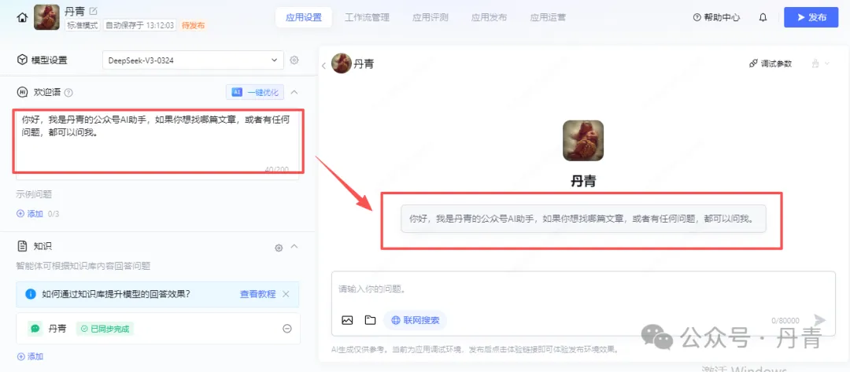850x372 pixels.
Task: Toggle the 联网搜索 web search option
Action: coord(416,320)
